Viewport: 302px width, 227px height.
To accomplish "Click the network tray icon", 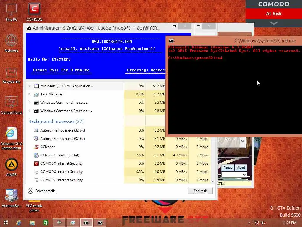I will coord(256,223).
